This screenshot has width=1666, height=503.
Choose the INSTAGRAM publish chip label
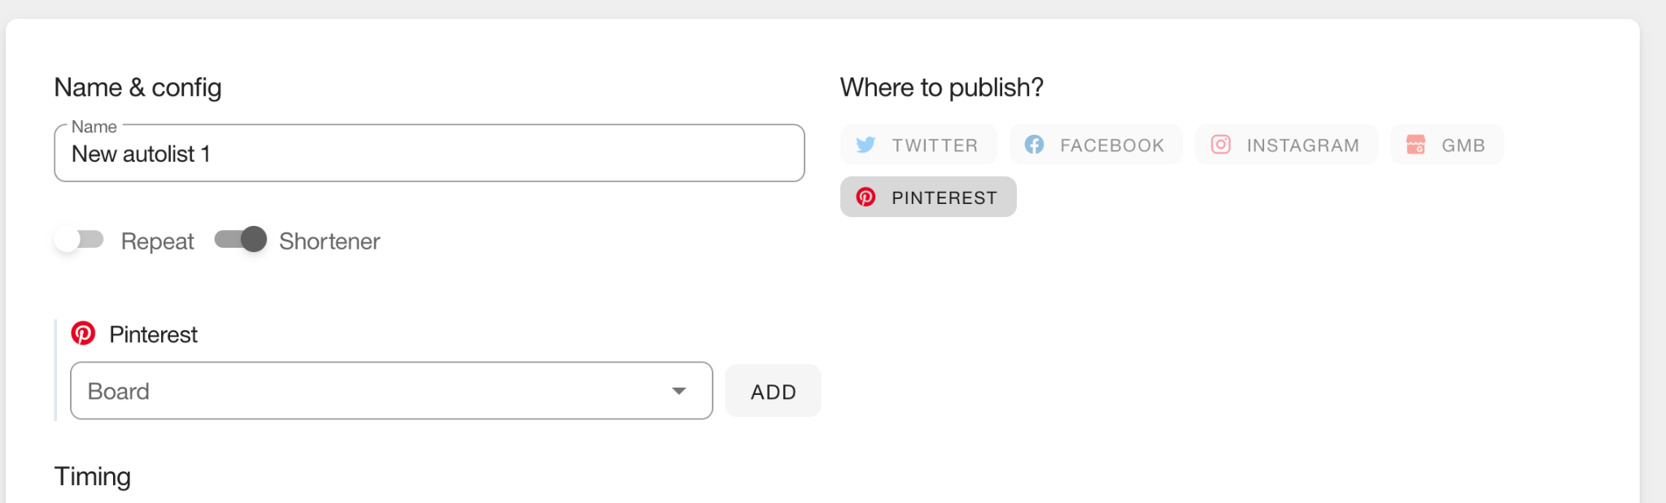click(x=1302, y=145)
